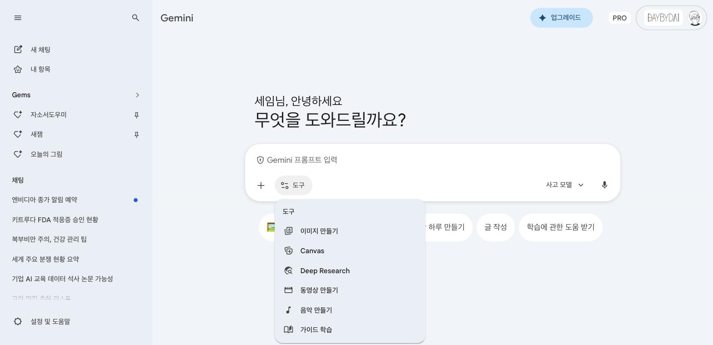Unpin the 새잼 Gem
This screenshot has width=713, height=345.
136,135
